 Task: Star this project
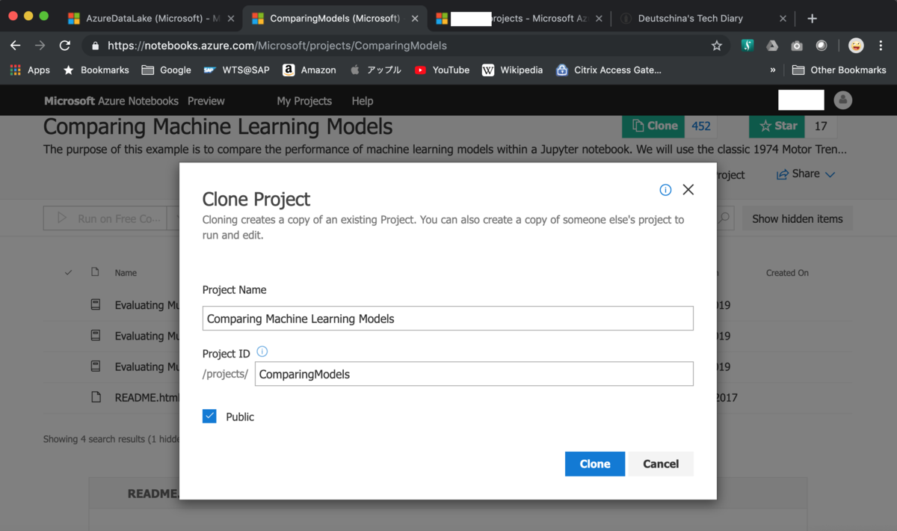point(777,126)
